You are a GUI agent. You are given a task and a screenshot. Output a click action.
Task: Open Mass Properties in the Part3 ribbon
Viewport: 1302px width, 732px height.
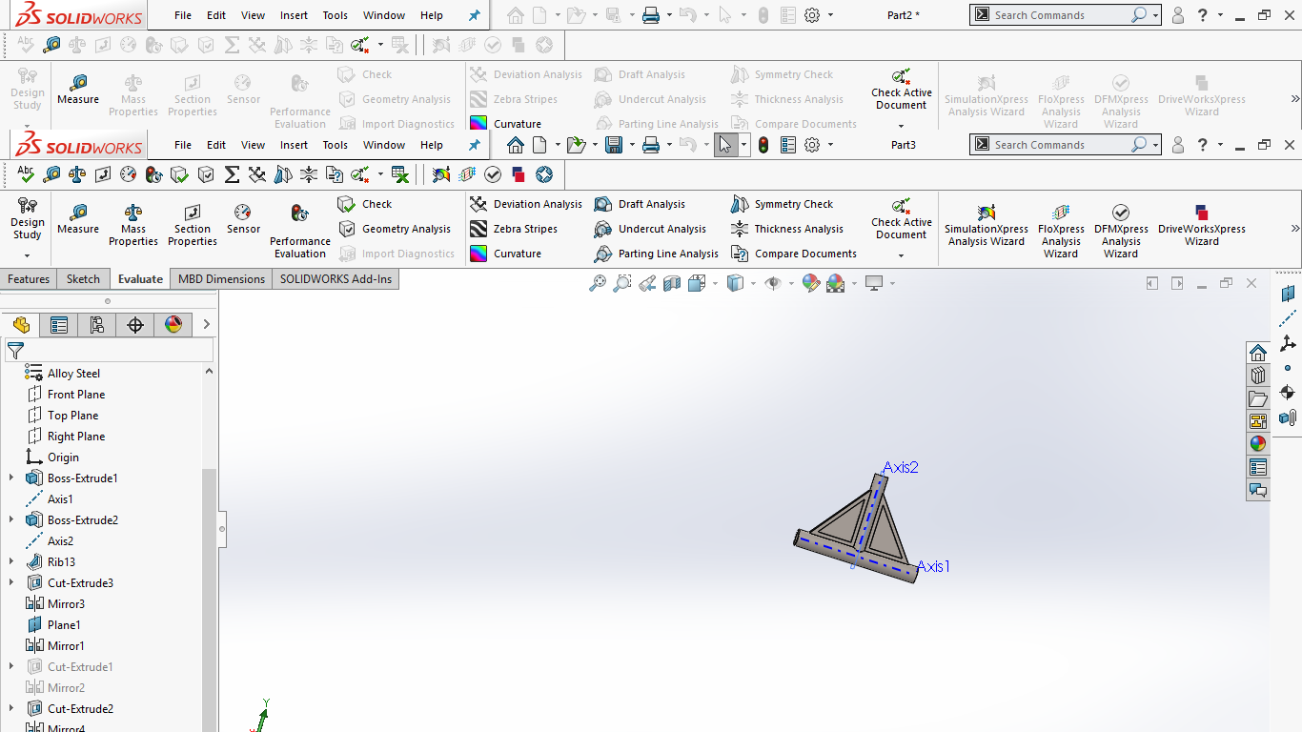click(x=133, y=225)
